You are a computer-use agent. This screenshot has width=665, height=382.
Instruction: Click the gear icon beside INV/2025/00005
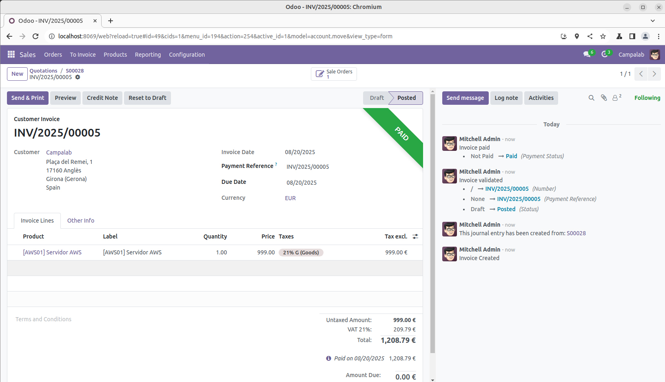(78, 77)
